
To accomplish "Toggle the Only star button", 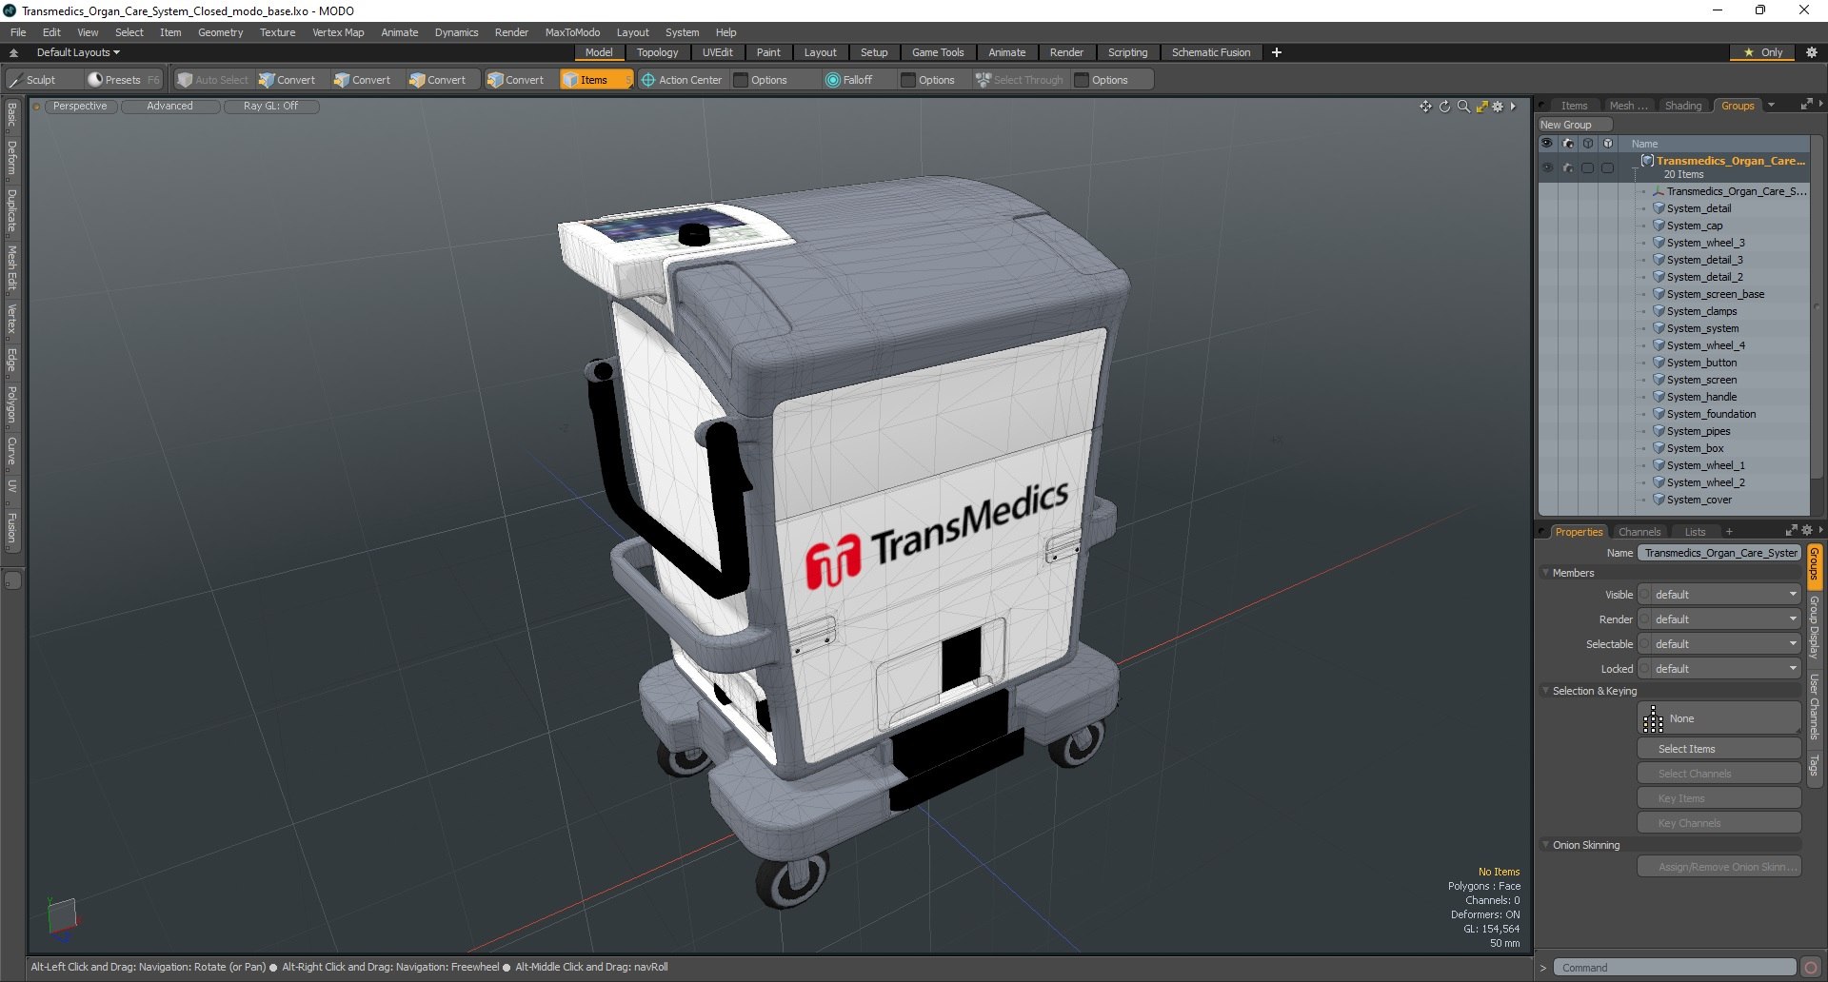I will [1763, 52].
